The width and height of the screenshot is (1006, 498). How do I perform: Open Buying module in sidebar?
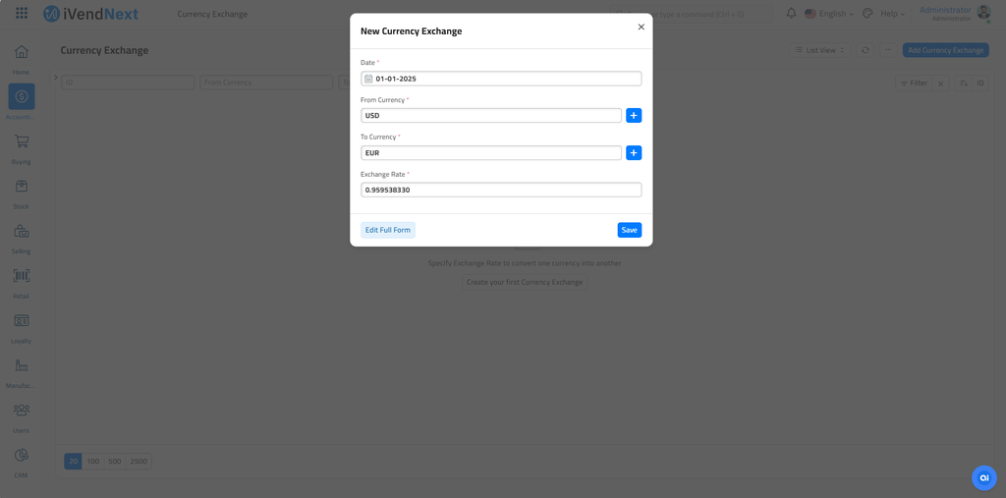point(22,149)
